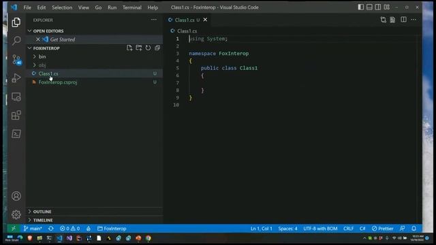The image size is (436, 245).
Task: Open the Manage gear icon
Action: (x=16, y=214)
